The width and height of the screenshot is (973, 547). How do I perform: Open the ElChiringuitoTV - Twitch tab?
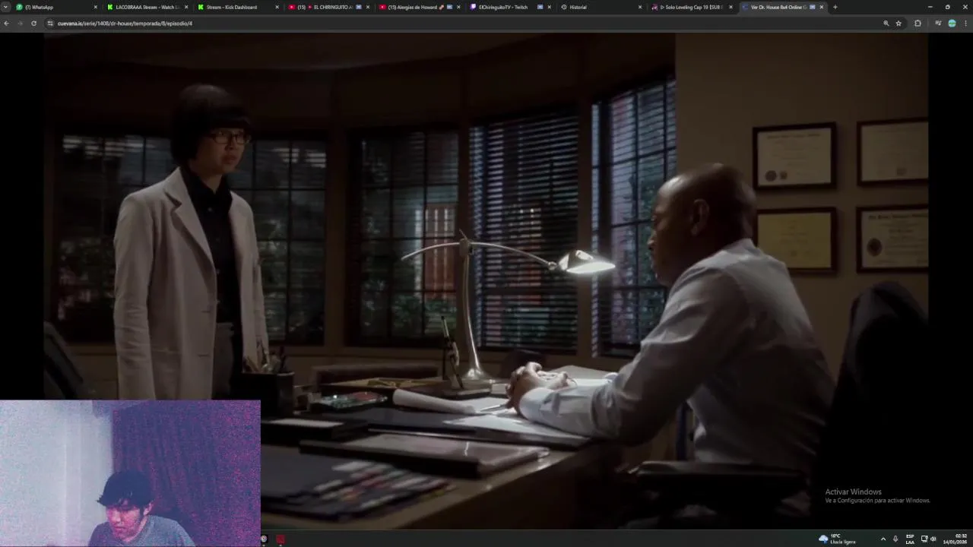coord(510,7)
